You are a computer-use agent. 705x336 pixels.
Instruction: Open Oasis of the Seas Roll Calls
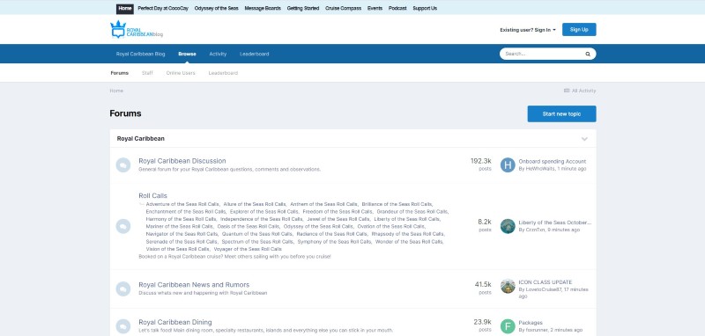pos(249,227)
